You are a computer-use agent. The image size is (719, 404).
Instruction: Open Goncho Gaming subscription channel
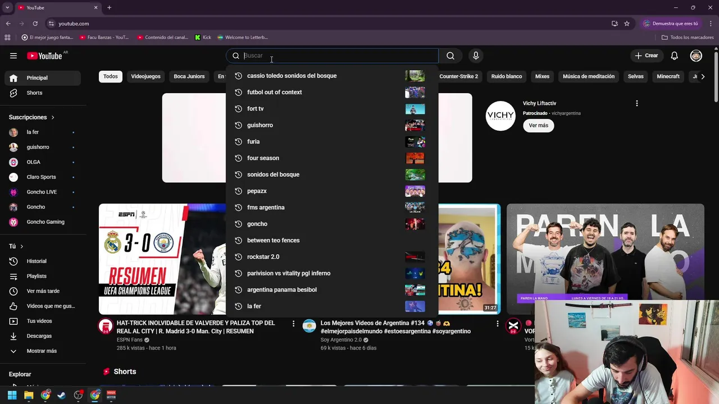[44, 222]
